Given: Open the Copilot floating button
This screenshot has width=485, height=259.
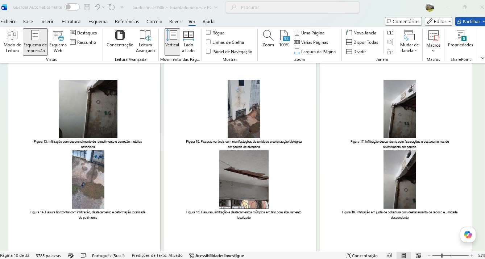Looking at the screenshot, I should 468,235.
